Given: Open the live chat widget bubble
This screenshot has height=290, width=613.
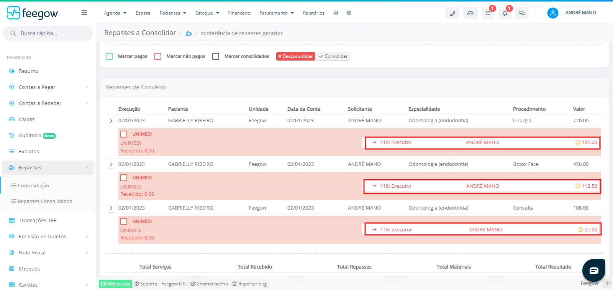Looking at the screenshot, I should click(x=593, y=270).
